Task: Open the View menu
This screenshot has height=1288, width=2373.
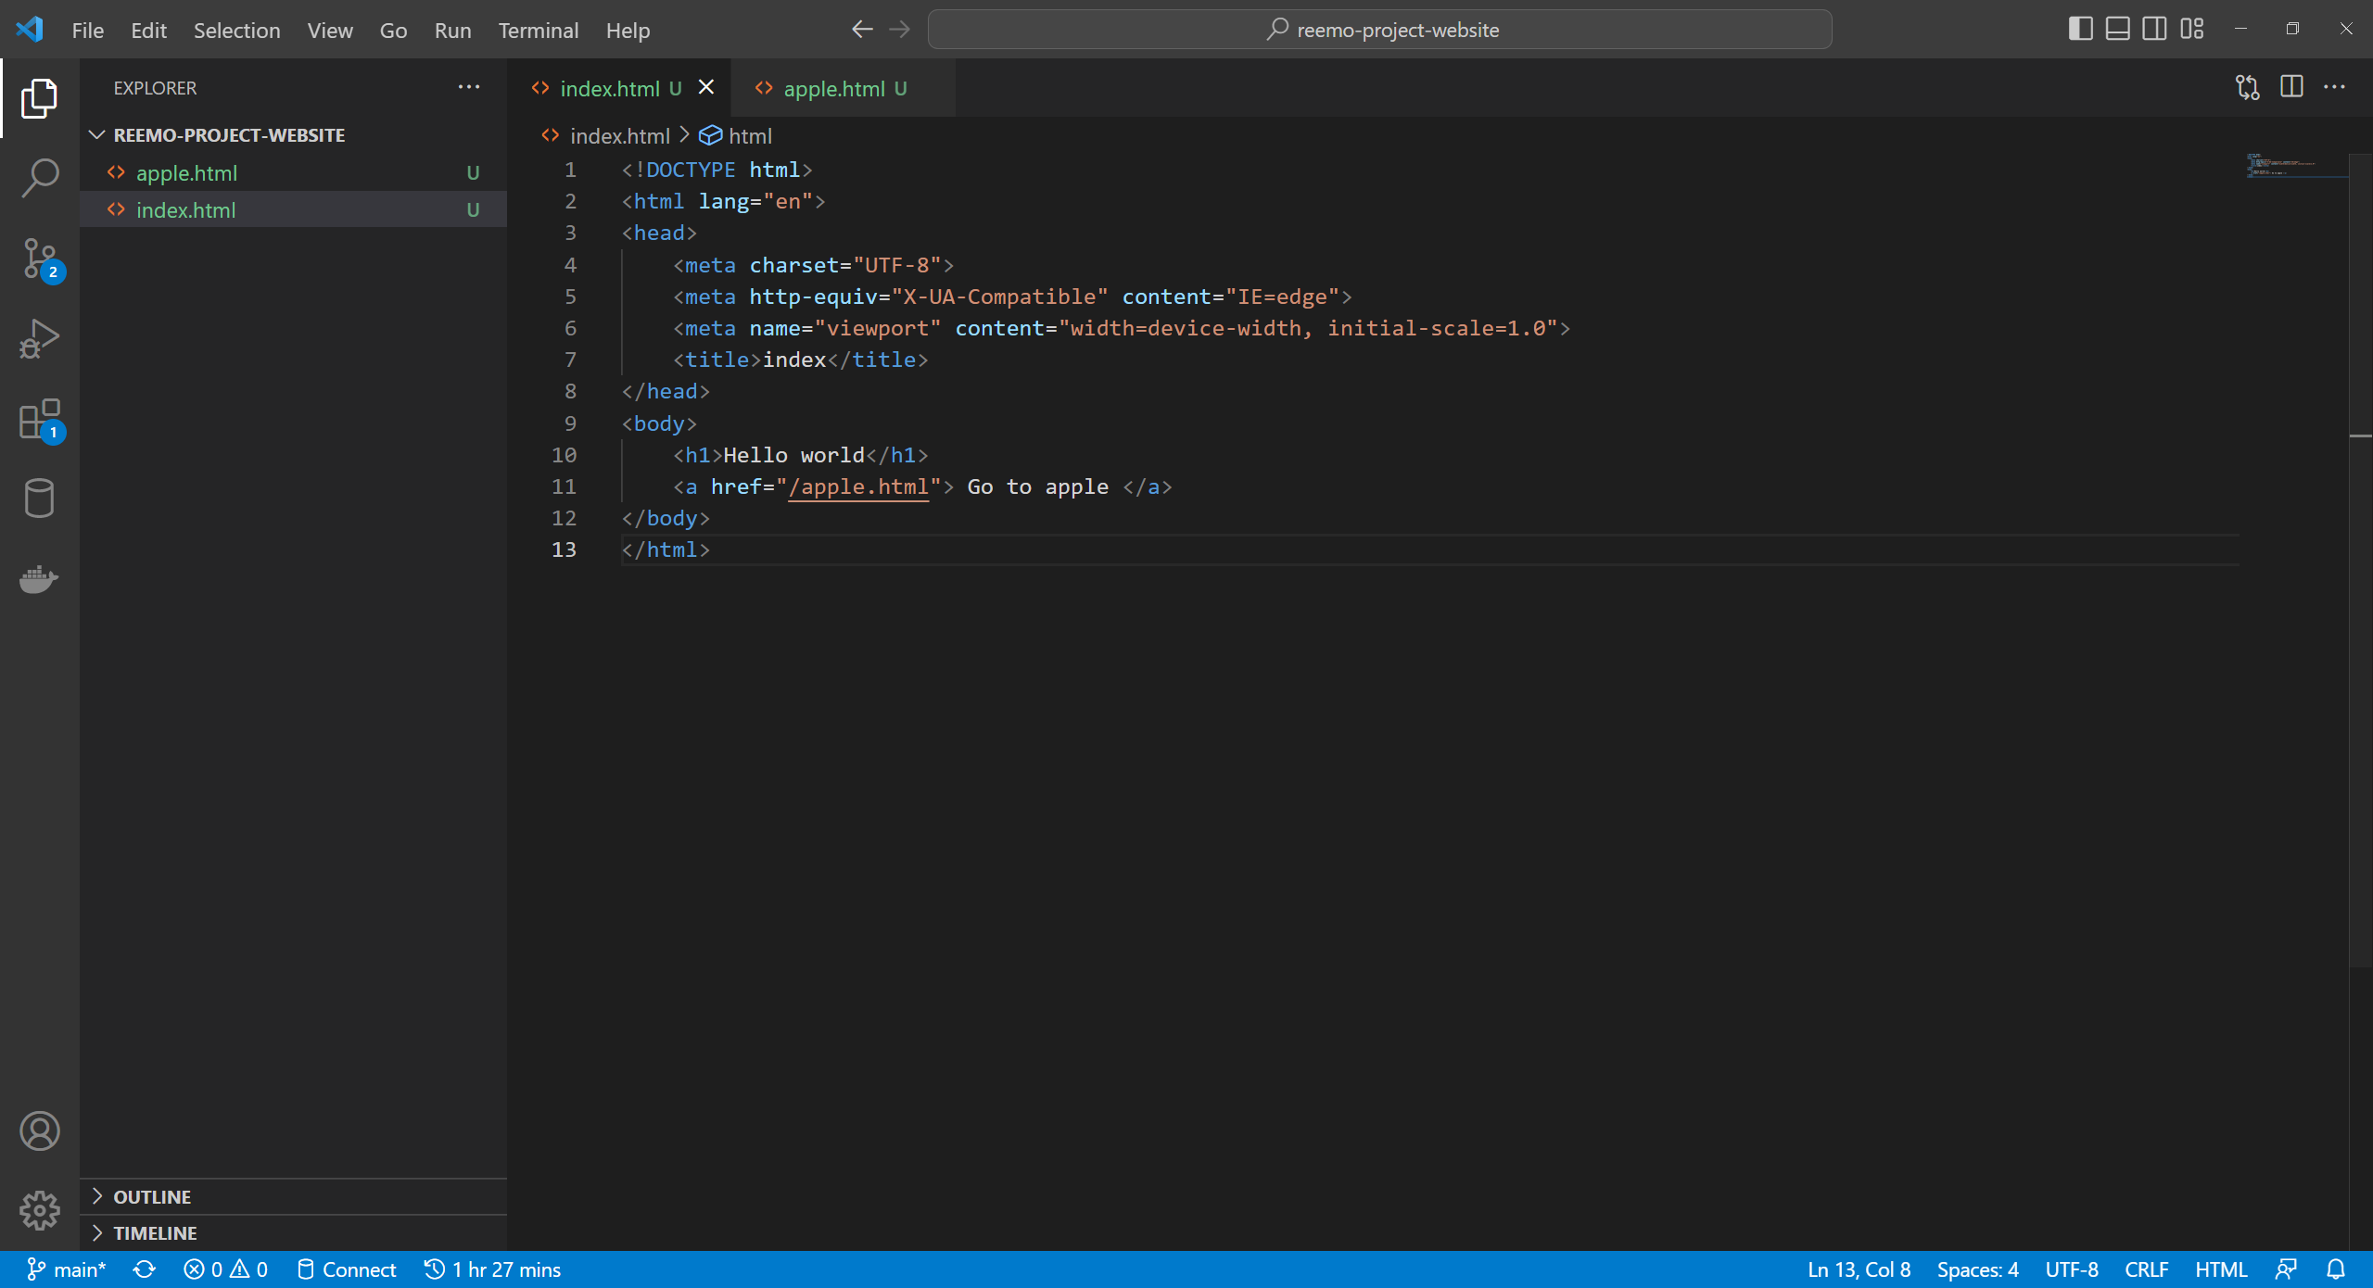Action: pyautogui.click(x=330, y=31)
